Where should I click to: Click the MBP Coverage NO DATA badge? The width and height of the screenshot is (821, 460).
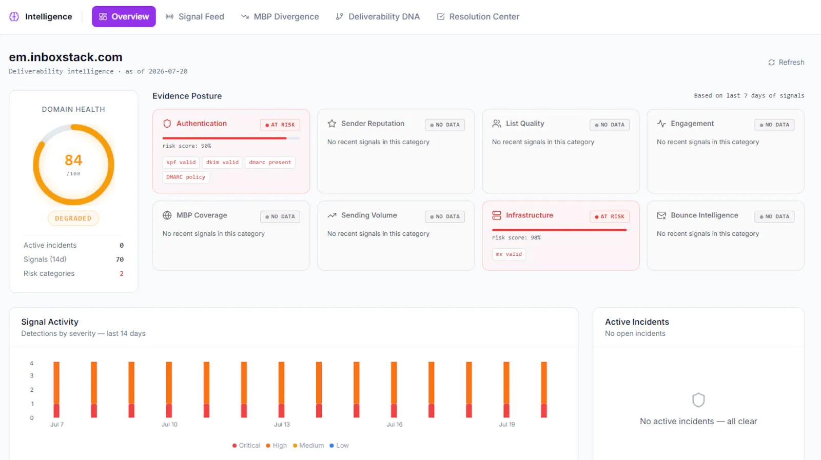point(280,216)
